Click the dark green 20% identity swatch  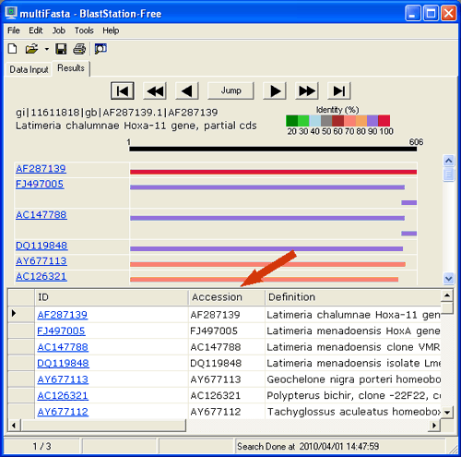click(x=291, y=121)
